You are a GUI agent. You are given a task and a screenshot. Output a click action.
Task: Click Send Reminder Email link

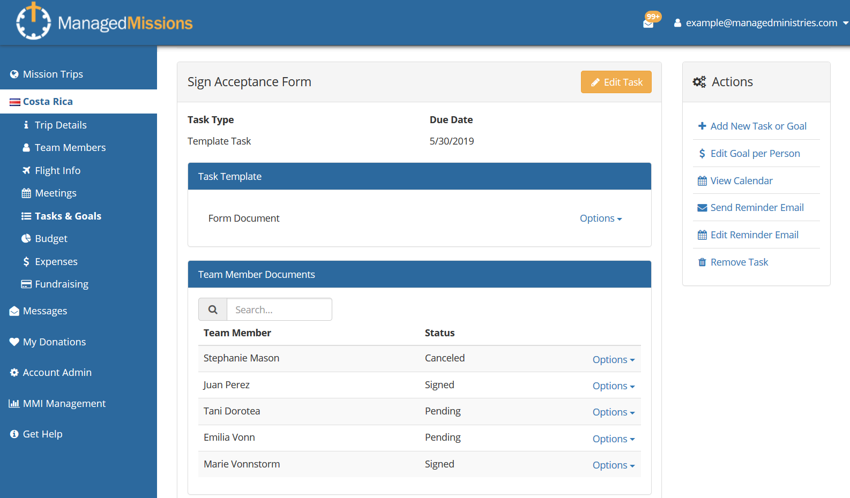(757, 208)
